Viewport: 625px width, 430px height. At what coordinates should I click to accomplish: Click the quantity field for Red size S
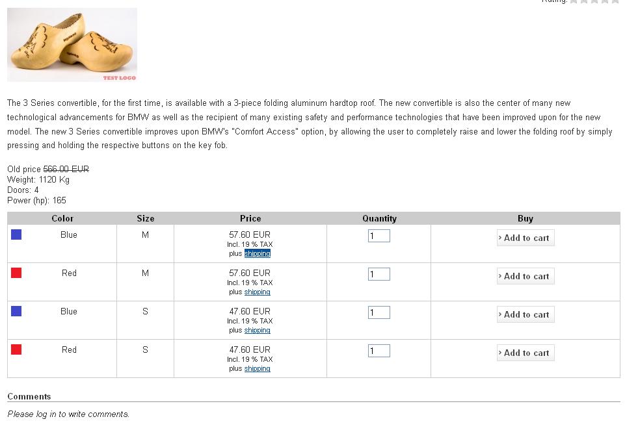pos(379,351)
